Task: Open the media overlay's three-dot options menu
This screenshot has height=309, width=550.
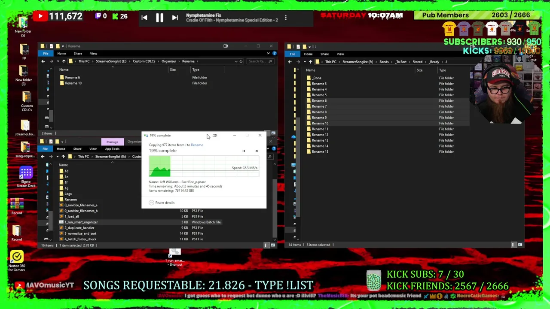Action: pyautogui.click(x=286, y=18)
